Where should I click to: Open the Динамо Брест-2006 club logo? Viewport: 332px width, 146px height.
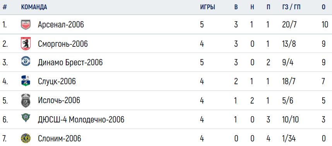tap(26, 61)
